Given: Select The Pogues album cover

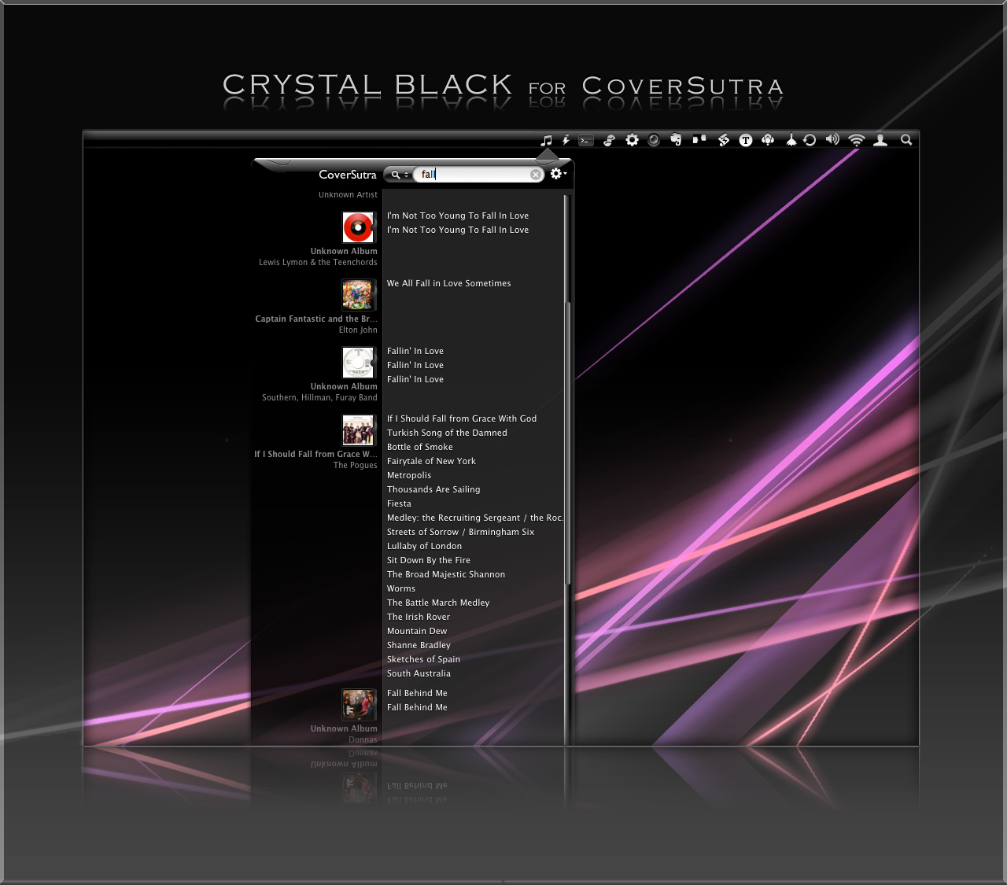Looking at the screenshot, I should tap(358, 430).
